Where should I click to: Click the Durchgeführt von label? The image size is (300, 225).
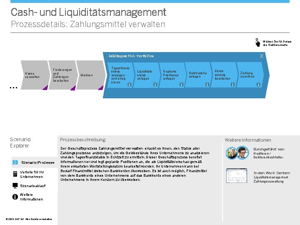[x=269, y=149]
